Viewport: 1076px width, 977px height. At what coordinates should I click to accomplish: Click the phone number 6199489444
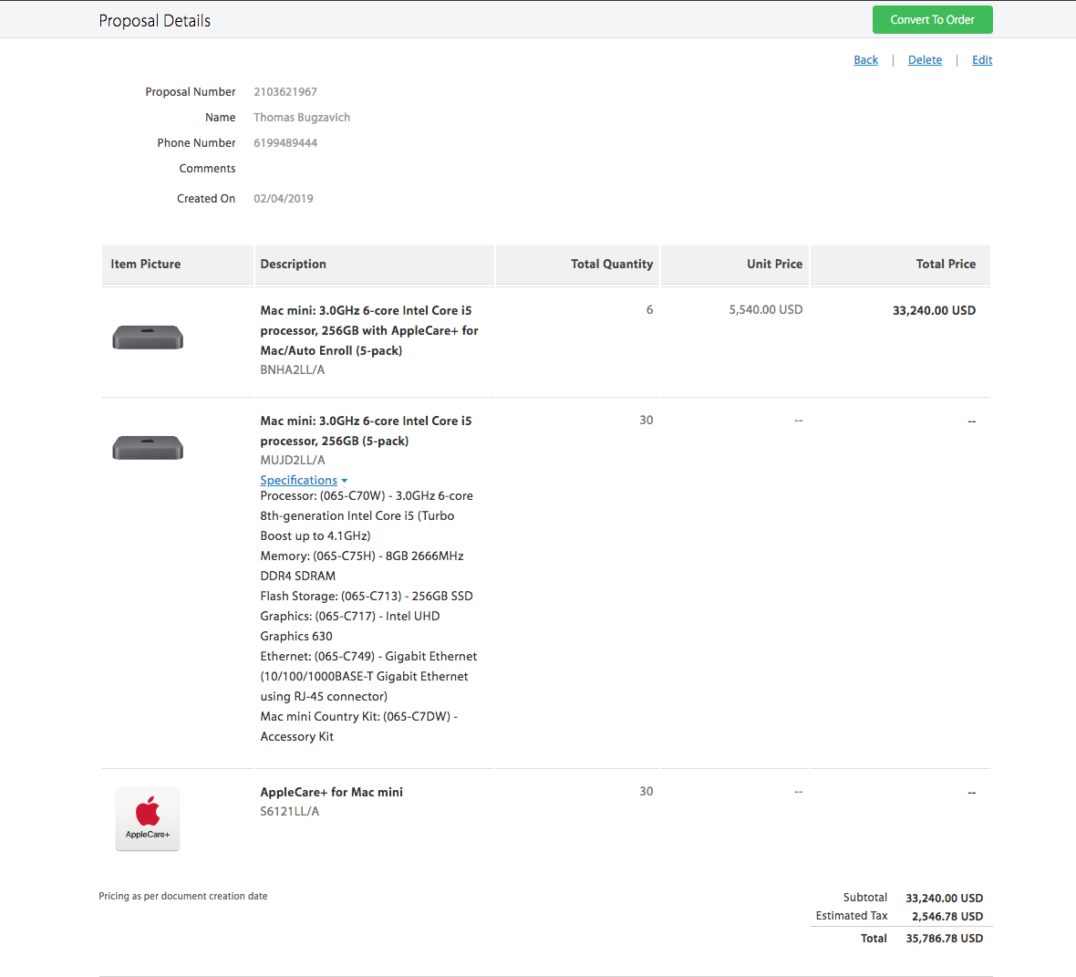285,143
